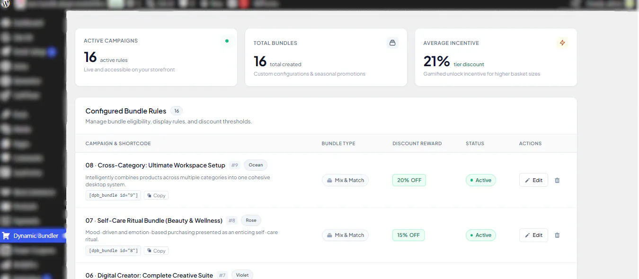The height and width of the screenshot is (279, 639).
Task: Click Active status of Self-Care Ritual Bundle
Action: 480,235
